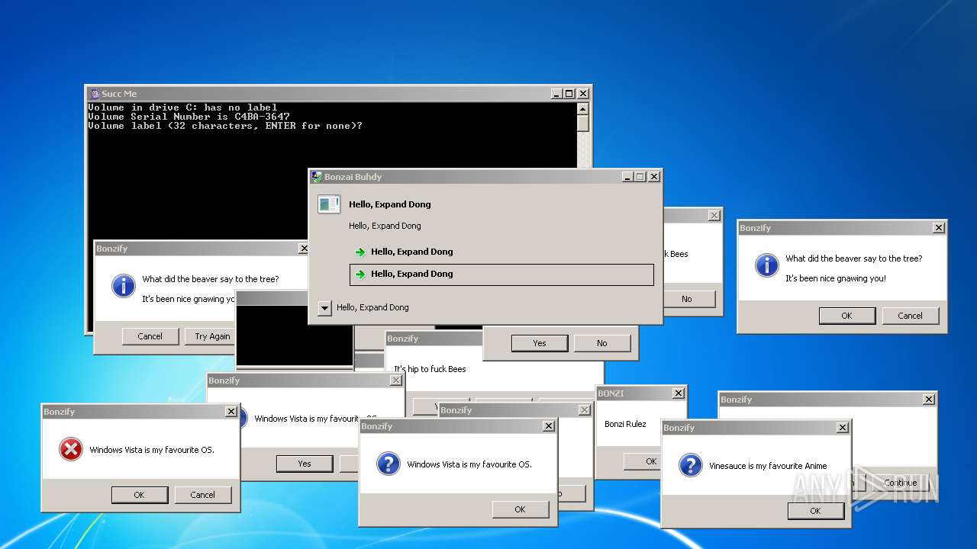The image size is (977, 549).
Task: Click the lone No button under the 'k Bees' text
Action: coord(688,299)
